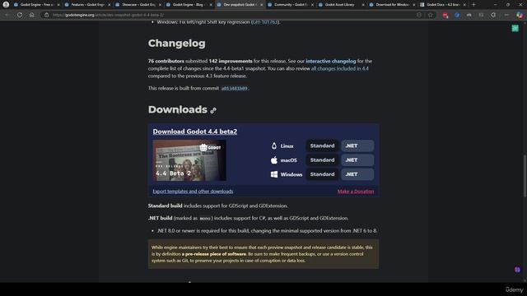Close the current 'Dev snapshot: Godot' tab
527x296 pixels.
262,5
